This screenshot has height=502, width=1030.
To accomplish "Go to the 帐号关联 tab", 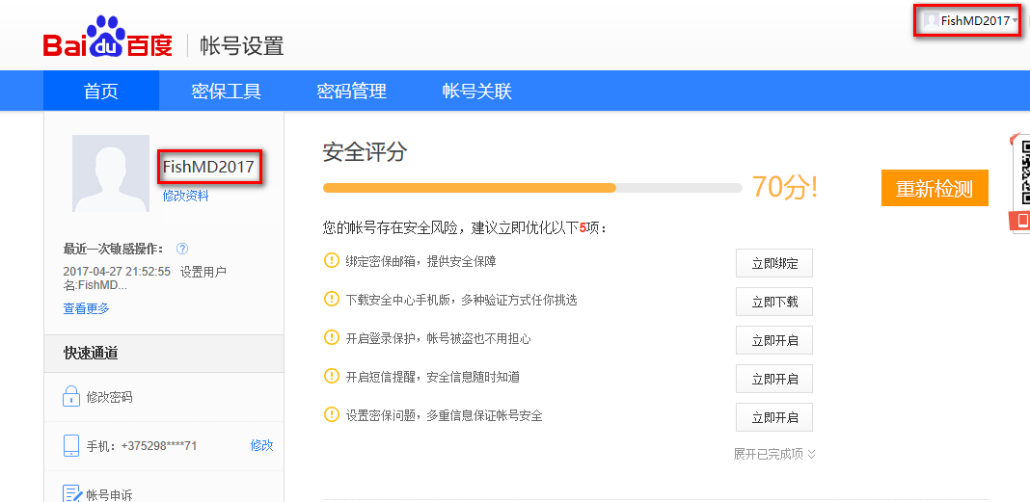I will pyautogui.click(x=477, y=92).
